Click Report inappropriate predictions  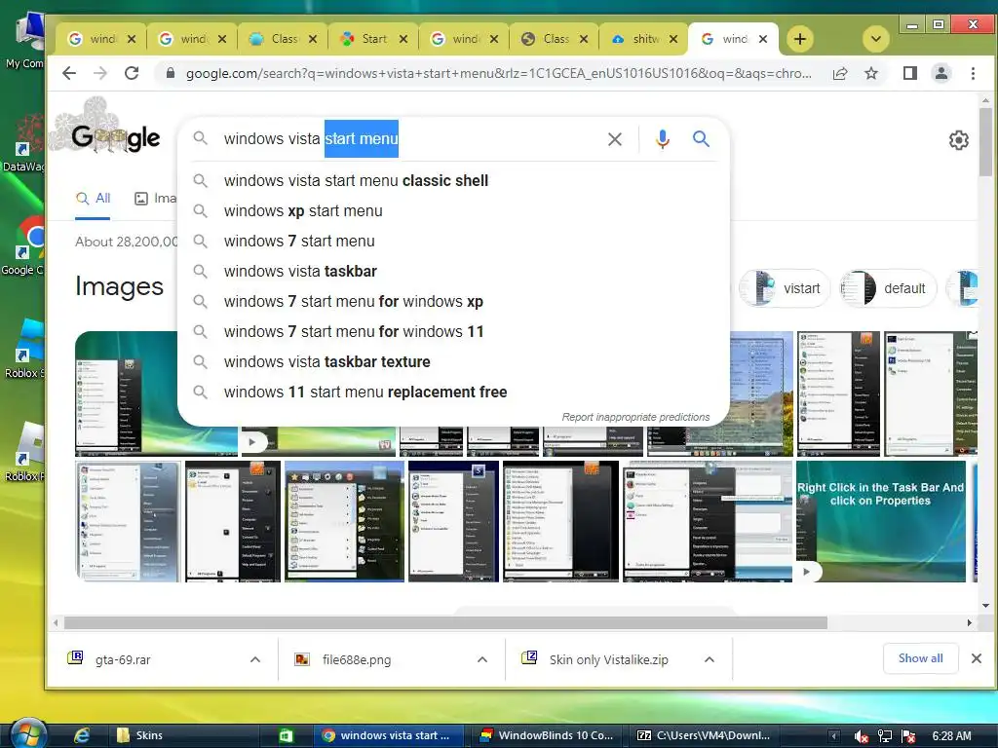pos(635,417)
